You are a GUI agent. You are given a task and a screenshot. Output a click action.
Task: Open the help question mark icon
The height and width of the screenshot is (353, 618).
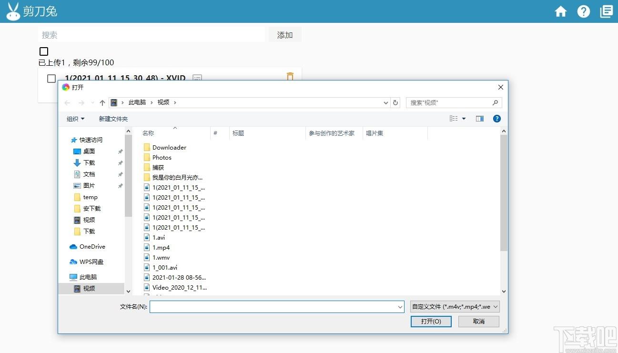584,11
